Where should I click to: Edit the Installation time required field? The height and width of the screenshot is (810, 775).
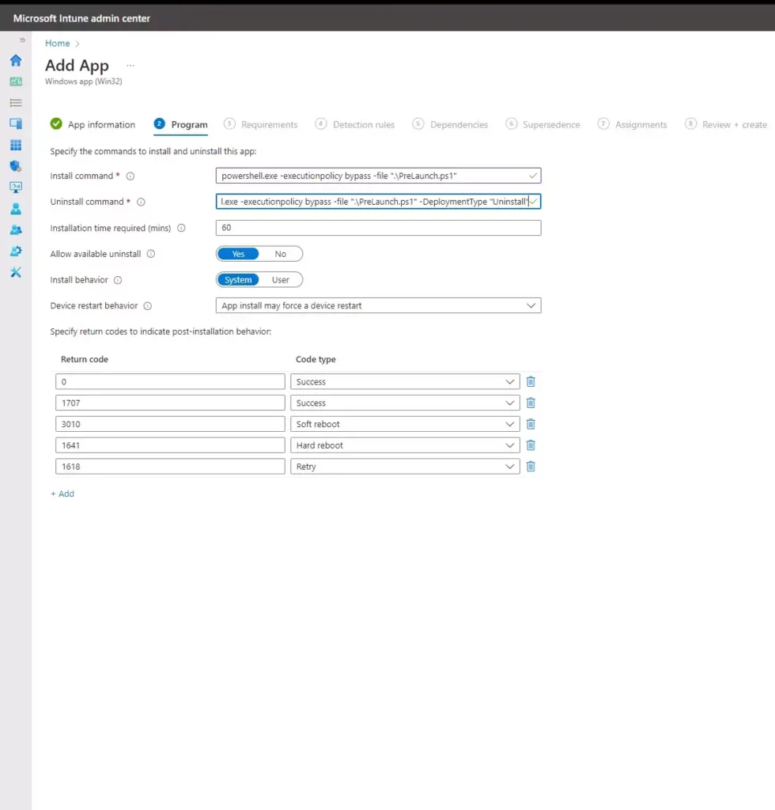[379, 228]
